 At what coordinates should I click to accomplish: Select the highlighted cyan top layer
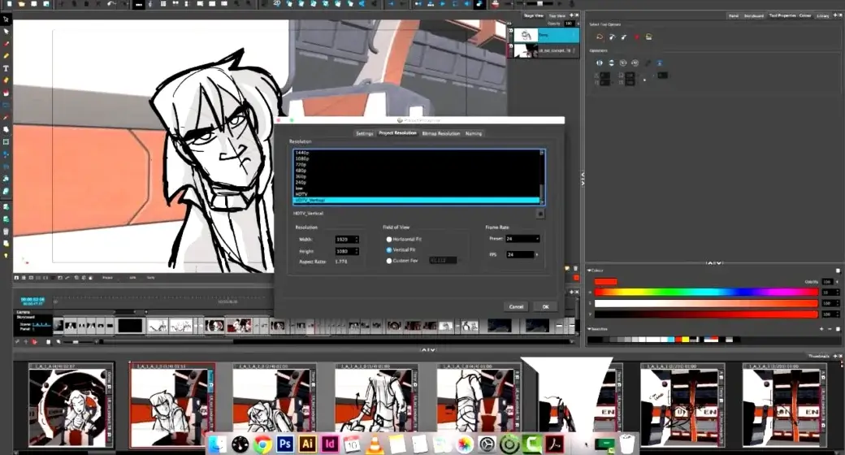click(x=545, y=36)
